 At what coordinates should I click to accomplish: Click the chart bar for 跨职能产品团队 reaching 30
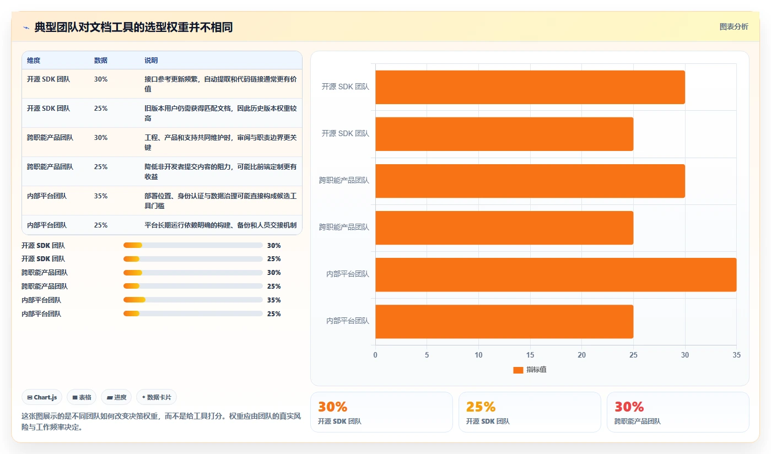pos(530,181)
